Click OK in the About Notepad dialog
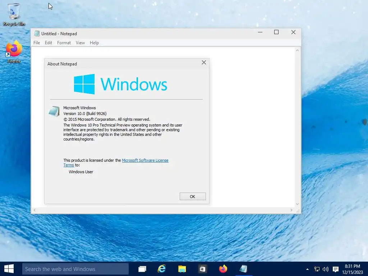This screenshot has height=276, width=368. pos(193,197)
